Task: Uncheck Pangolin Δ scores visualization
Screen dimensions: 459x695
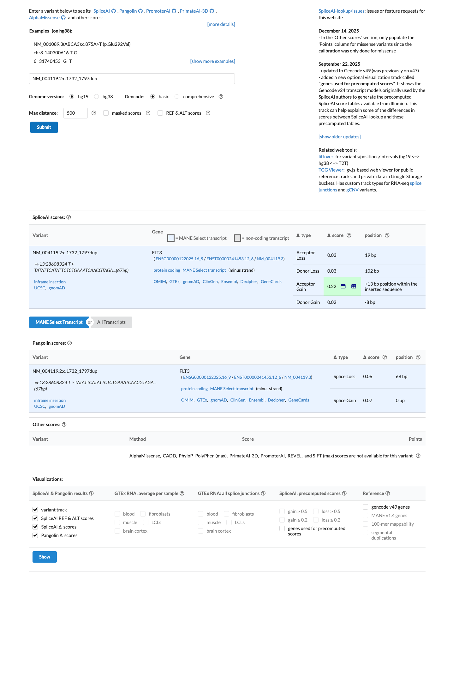Action: [35, 535]
